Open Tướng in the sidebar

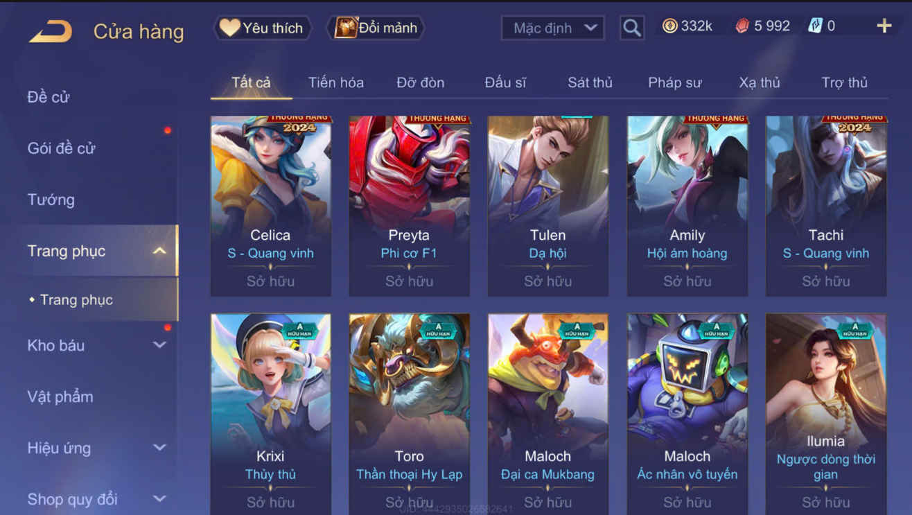click(51, 200)
